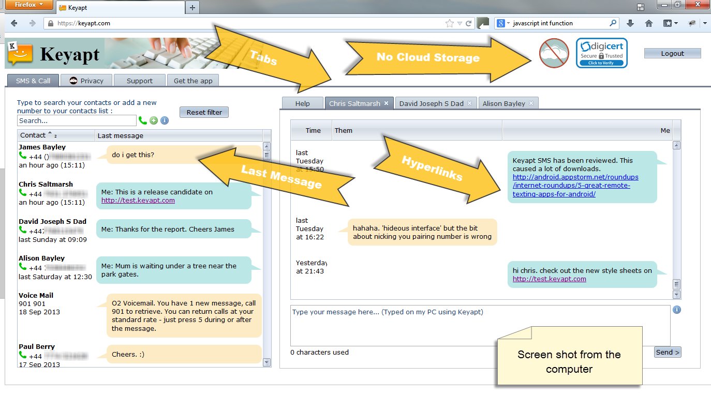Click the blue info icon beside Search

click(x=165, y=120)
